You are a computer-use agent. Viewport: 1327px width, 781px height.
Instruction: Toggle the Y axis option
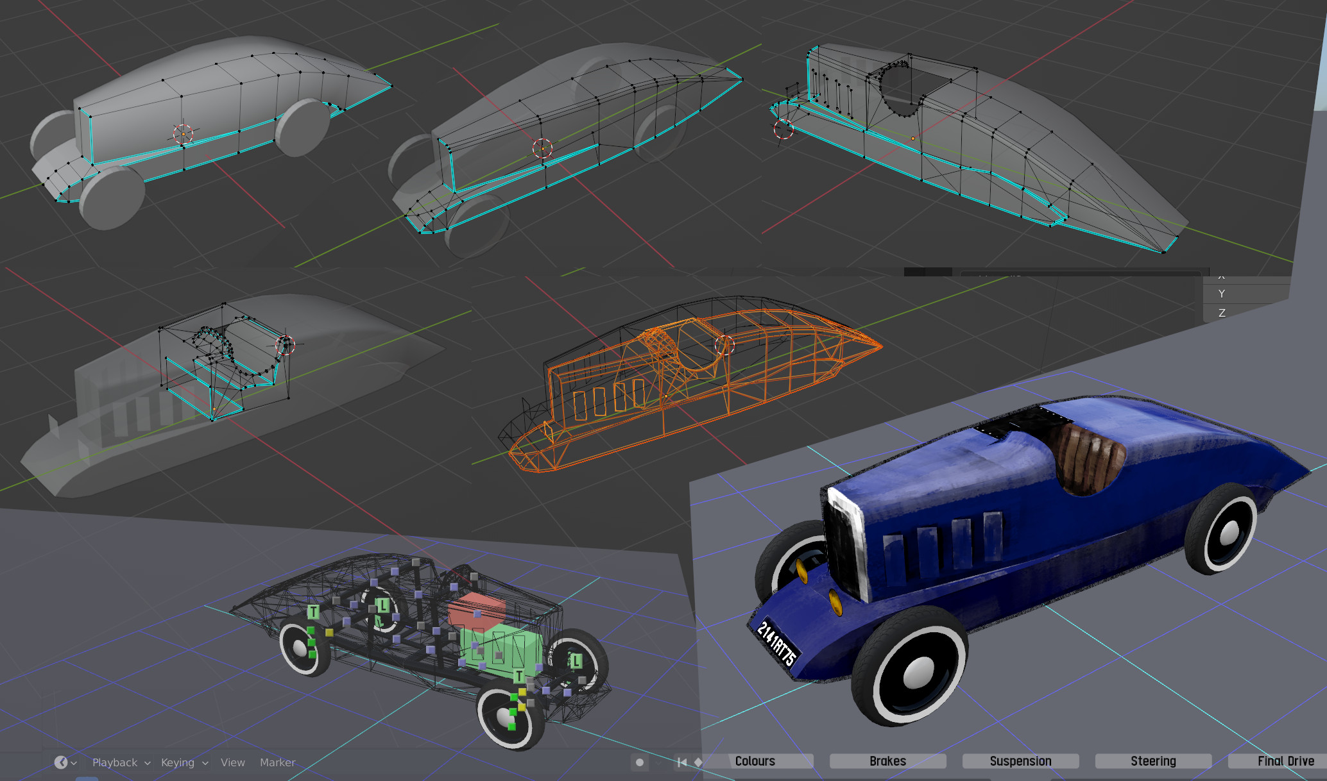(1222, 294)
